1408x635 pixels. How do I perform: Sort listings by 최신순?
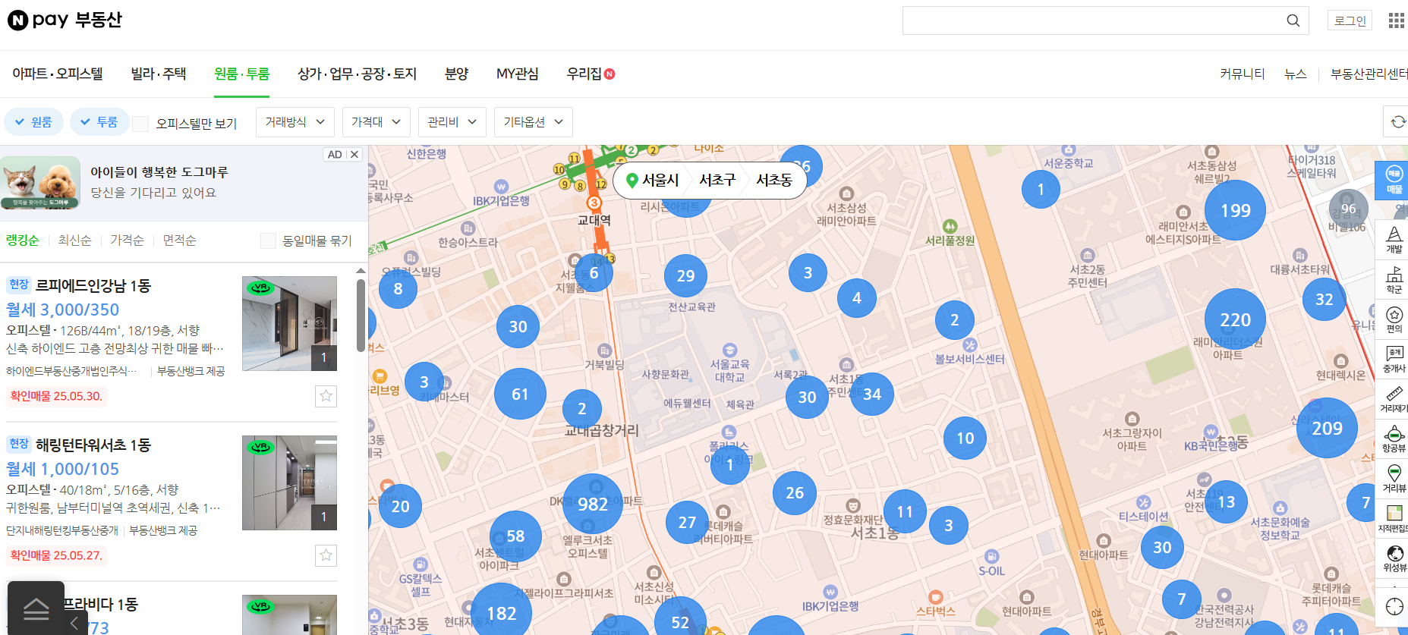[x=74, y=240]
